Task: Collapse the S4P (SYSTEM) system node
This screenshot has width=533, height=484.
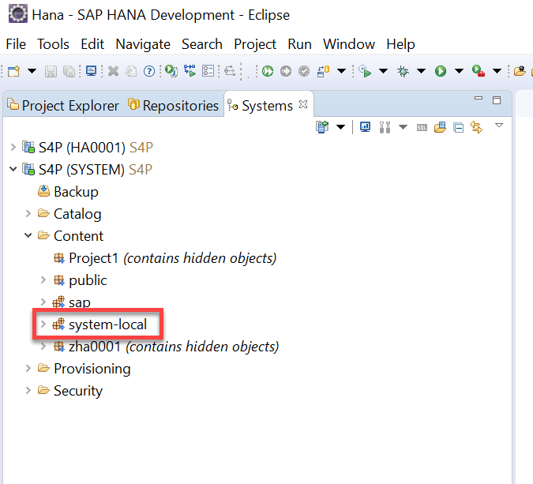Action: click(13, 169)
